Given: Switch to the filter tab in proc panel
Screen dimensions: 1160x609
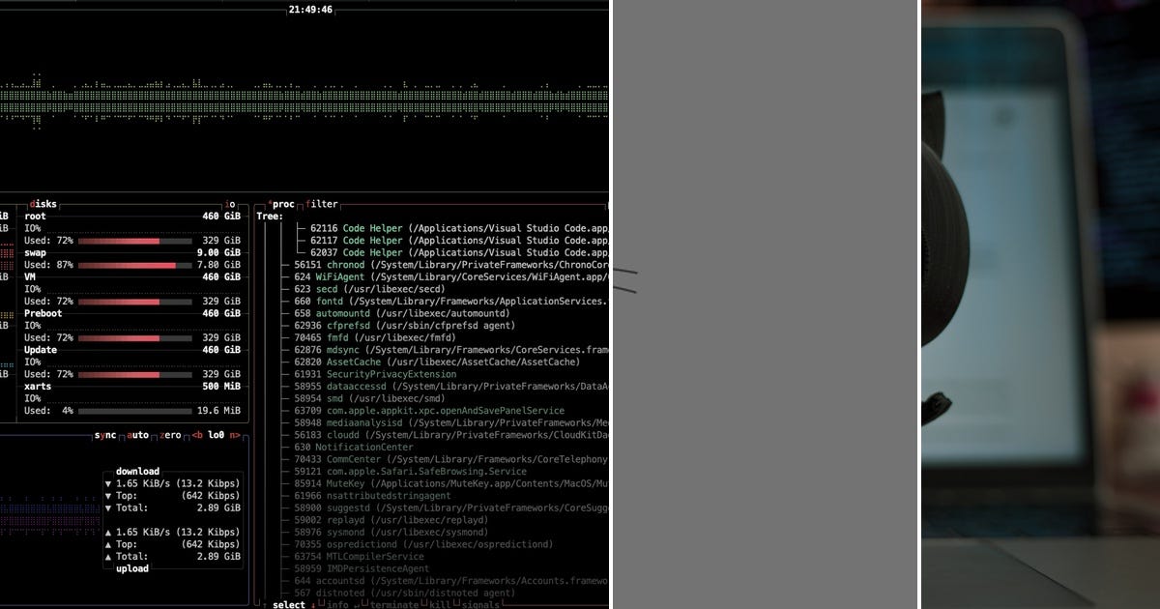Looking at the screenshot, I should point(320,204).
